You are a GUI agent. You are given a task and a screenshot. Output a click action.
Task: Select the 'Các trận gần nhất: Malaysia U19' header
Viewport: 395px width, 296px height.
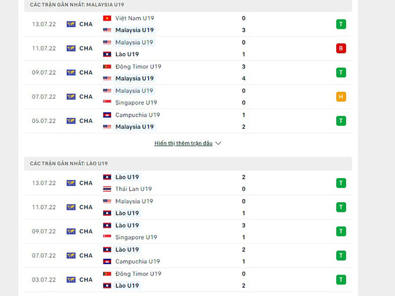point(77,5)
